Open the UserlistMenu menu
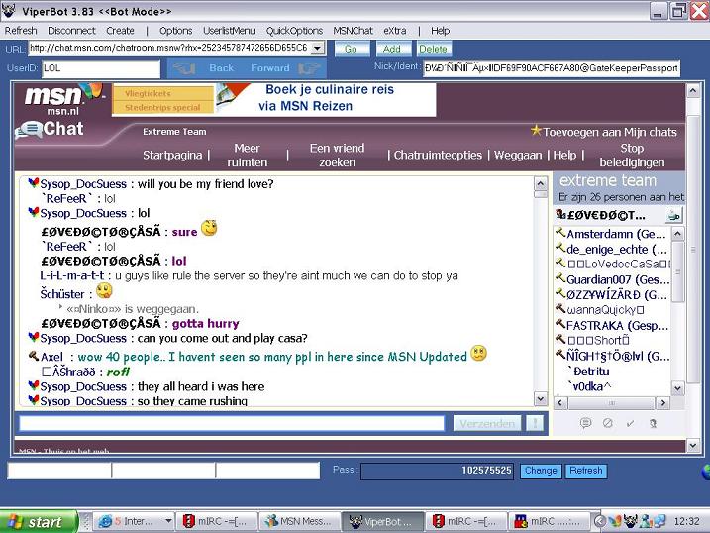The image size is (710, 533). (229, 31)
